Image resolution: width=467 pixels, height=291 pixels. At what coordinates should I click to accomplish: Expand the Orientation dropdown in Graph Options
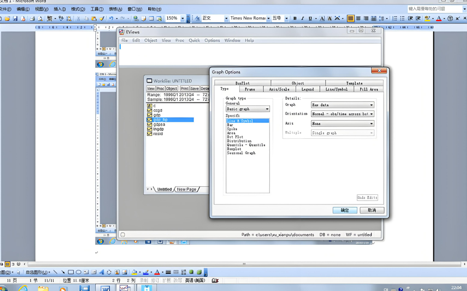click(371, 114)
